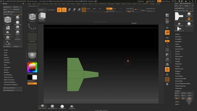The width and height of the screenshot is (197, 111).
Task: Open the Texture Off selector
Action: coord(32,47)
